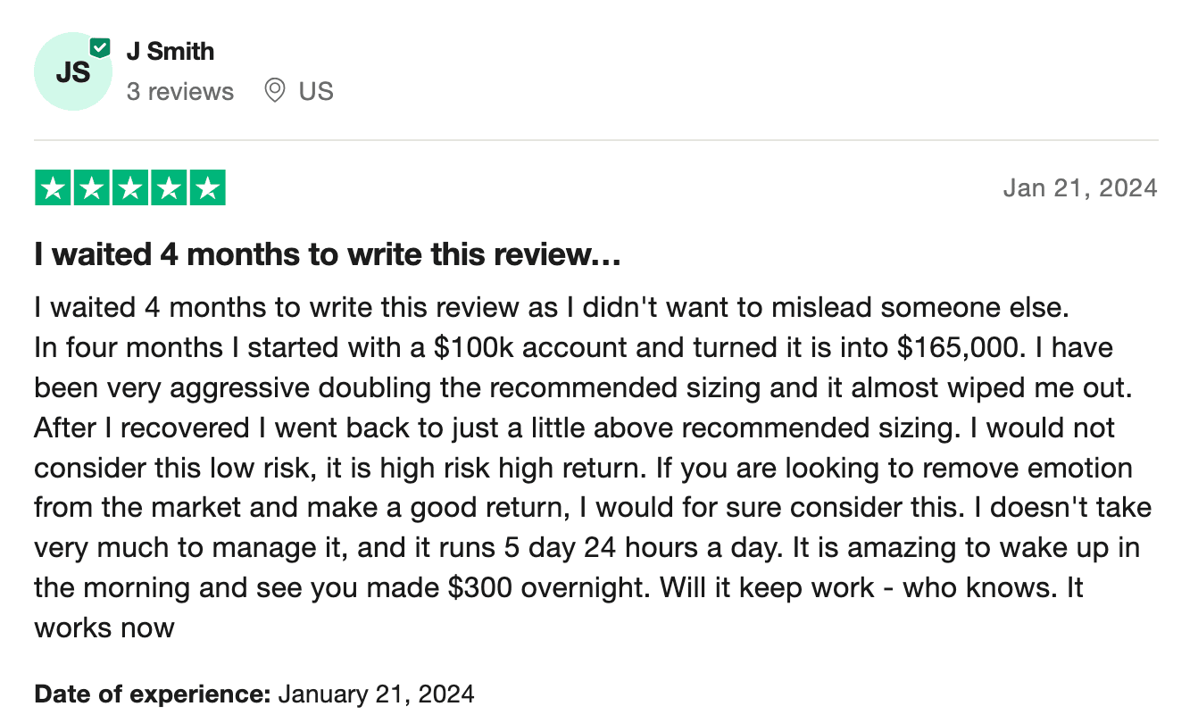Click the second green rating star
The image size is (1198, 723).
93,187
